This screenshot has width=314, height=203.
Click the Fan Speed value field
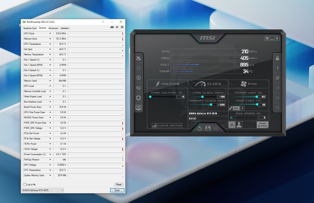point(262,118)
